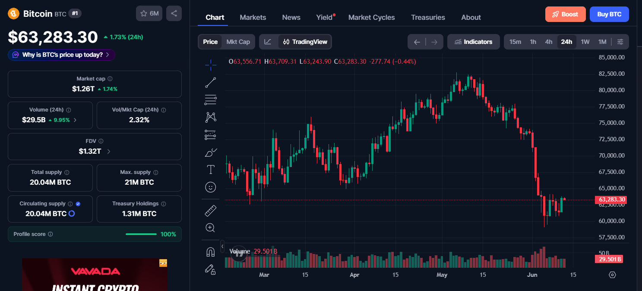Click info icon beside Treasury Holdings
Screen dimensions: 642x291
tap(164, 204)
